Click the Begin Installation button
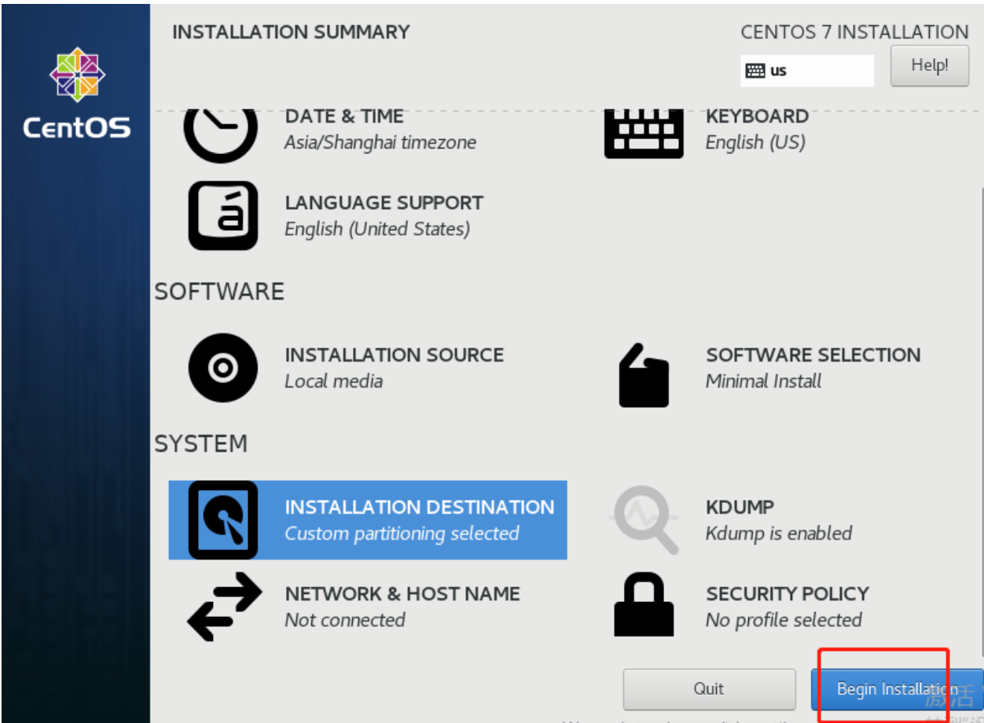 897,689
